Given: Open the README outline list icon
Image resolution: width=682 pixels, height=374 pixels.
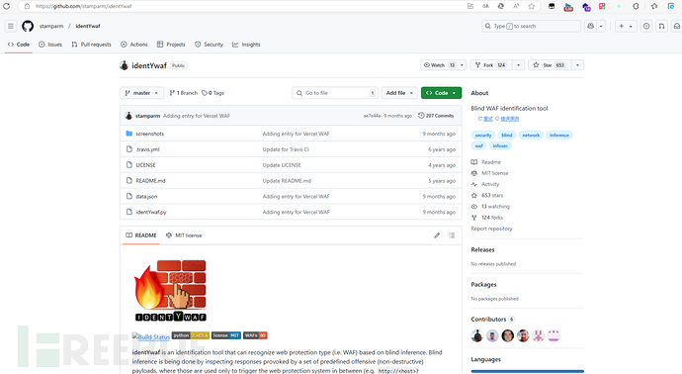Looking at the screenshot, I should (452, 235).
